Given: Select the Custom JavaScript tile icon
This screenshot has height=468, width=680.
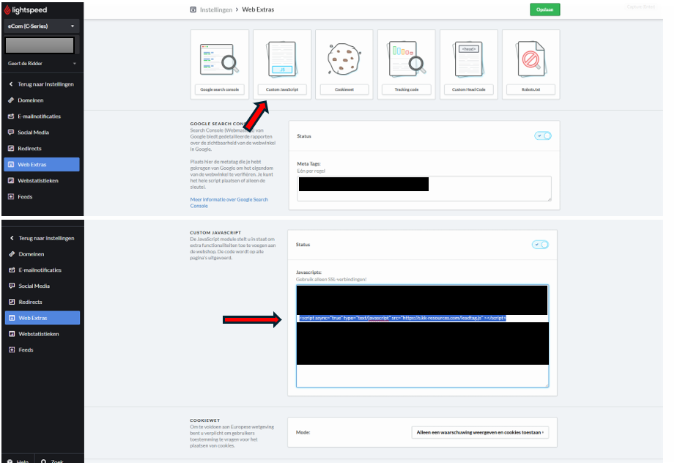Looking at the screenshot, I should (282, 59).
